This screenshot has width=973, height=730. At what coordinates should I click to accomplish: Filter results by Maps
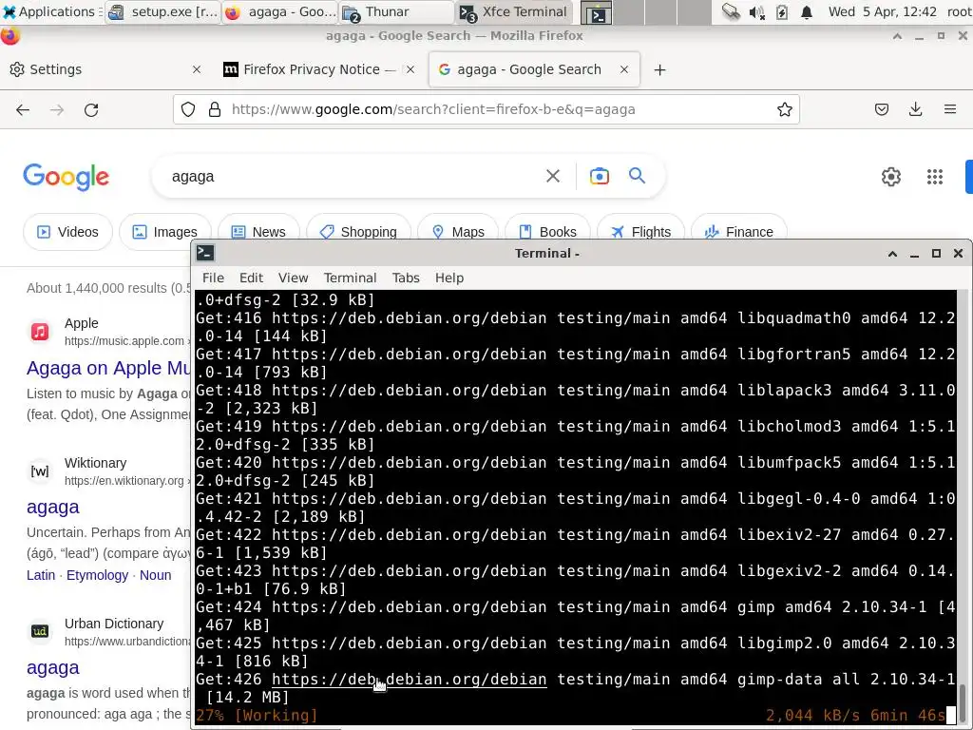tap(458, 232)
